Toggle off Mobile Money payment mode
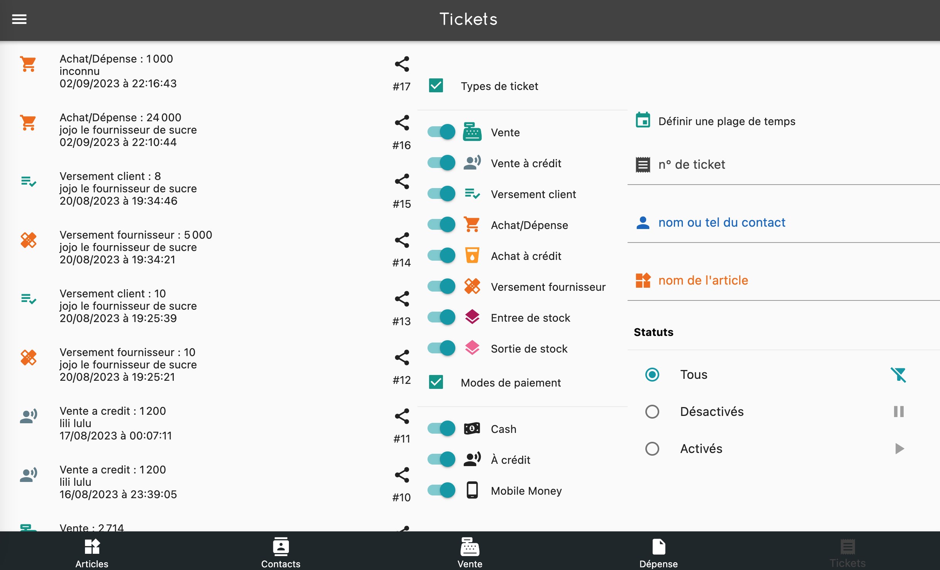 [441, 490]
